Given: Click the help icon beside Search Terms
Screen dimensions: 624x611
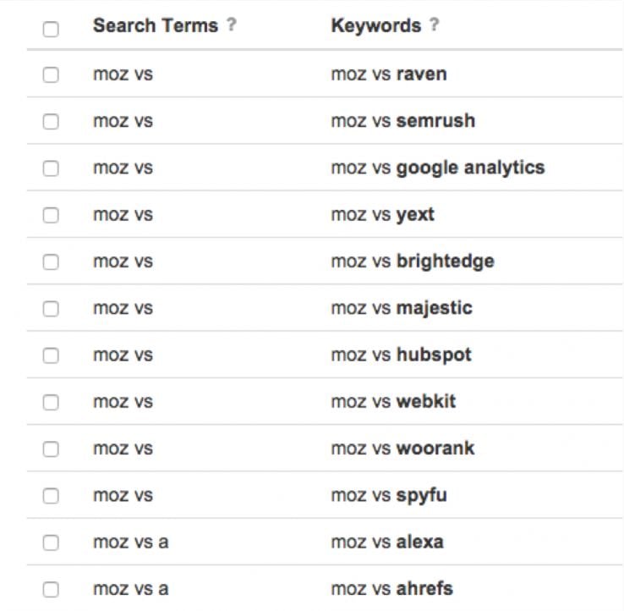Looking at the screenshot, I should pos(231,25).
